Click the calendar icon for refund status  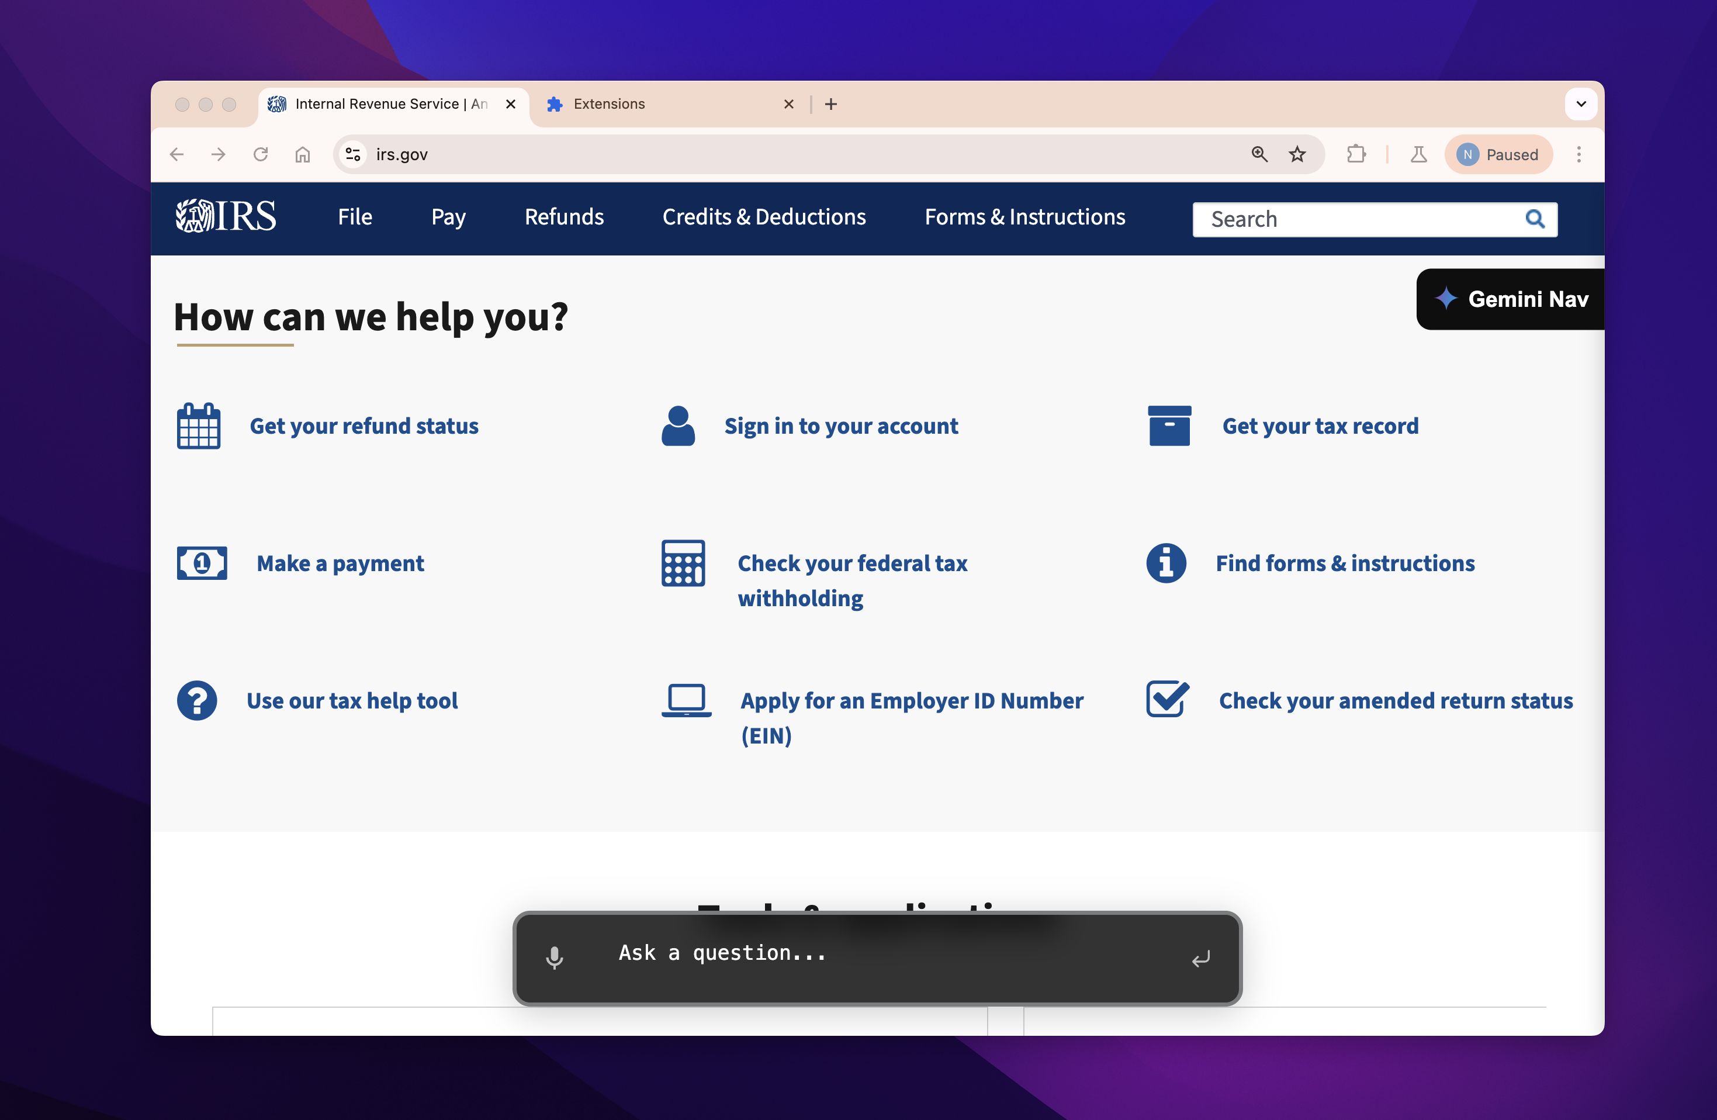198,426
